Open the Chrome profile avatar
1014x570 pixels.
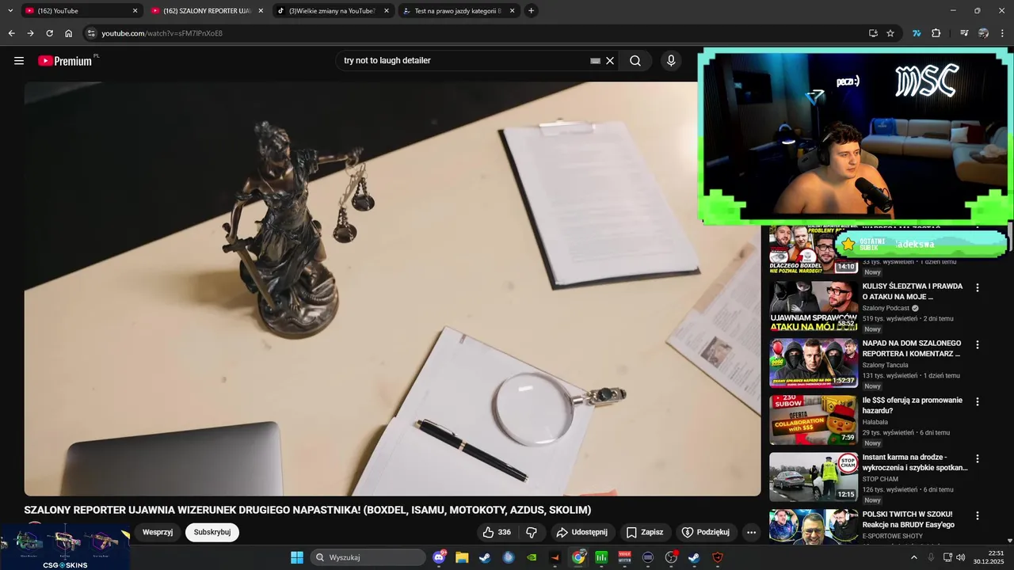[983, 33]
